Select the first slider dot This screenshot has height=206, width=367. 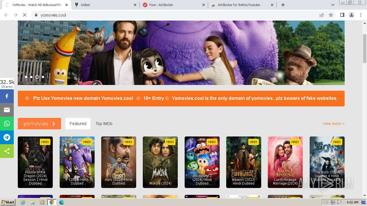(x=26, y=77)
